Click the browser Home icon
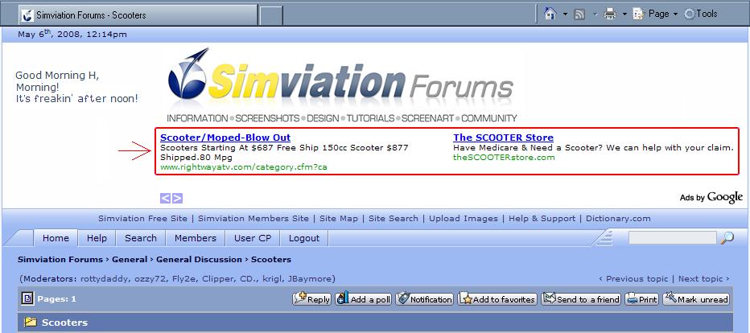 point(550,14)
